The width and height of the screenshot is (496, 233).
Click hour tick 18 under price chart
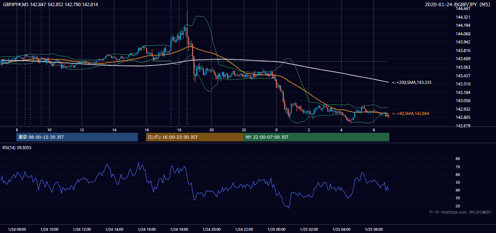[179, 130]
